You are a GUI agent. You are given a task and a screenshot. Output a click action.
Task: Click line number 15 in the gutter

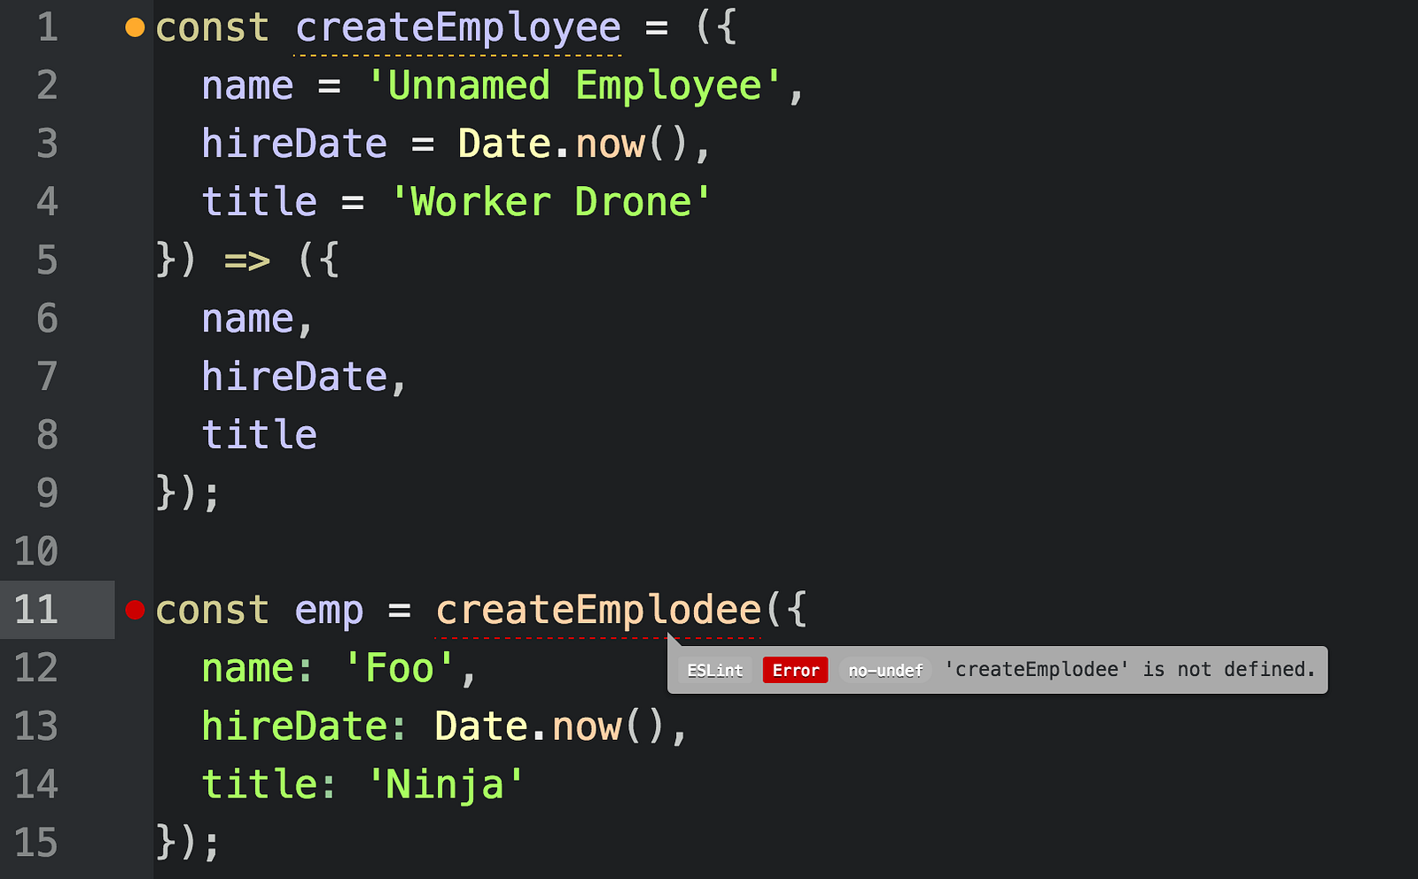[36, 842]
